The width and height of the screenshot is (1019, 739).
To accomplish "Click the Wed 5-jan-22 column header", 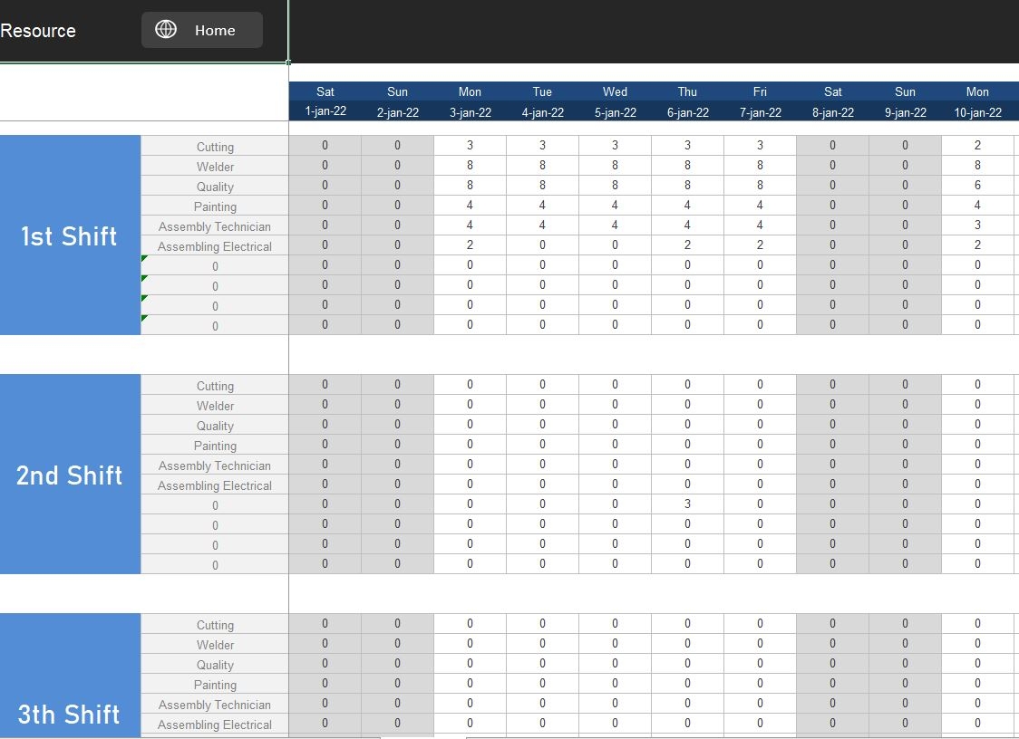I will (615, 101).
